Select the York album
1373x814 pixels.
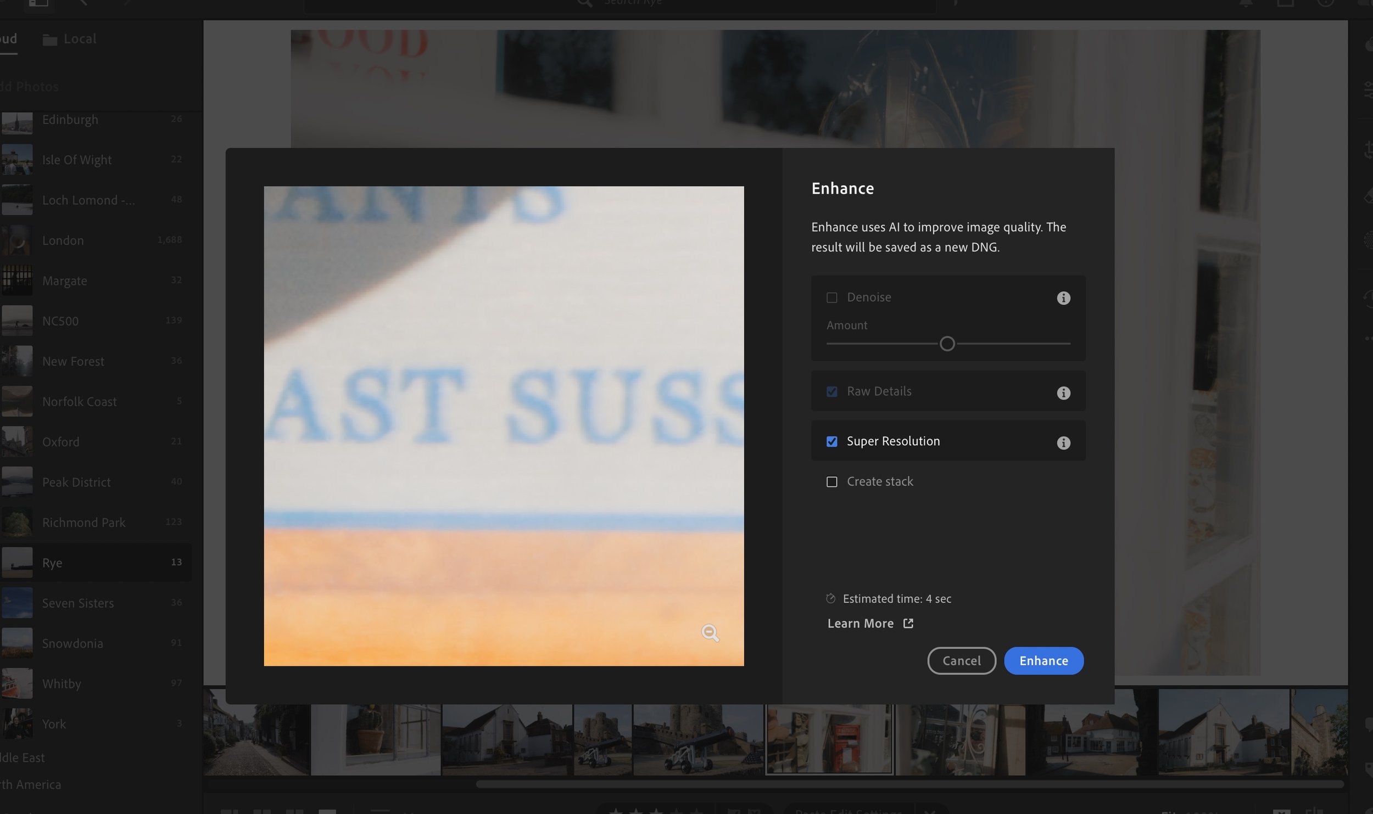pyautogui.click(x=96, y=724)
